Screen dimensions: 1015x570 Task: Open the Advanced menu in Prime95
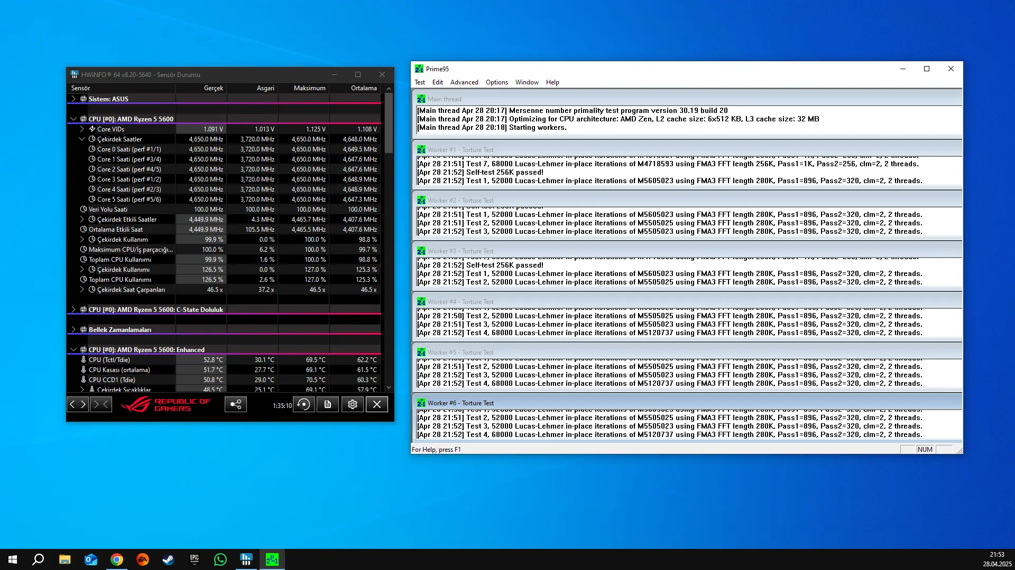coord(464,82)
